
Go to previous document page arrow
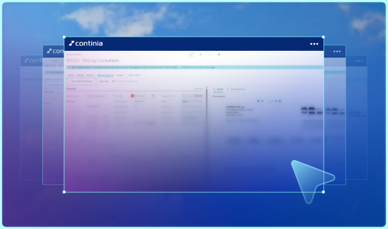click(x=262, y=101)
